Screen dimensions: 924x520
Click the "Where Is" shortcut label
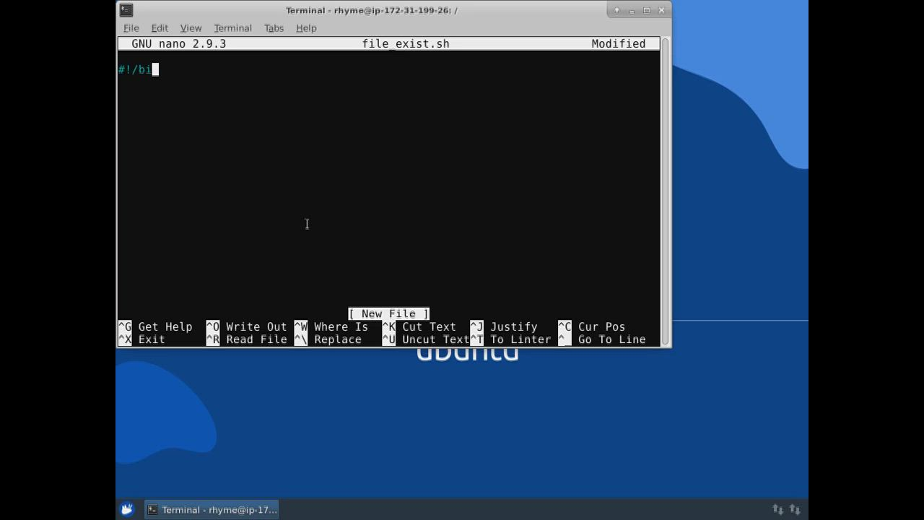pyautogui.click(x=341, y=326)
